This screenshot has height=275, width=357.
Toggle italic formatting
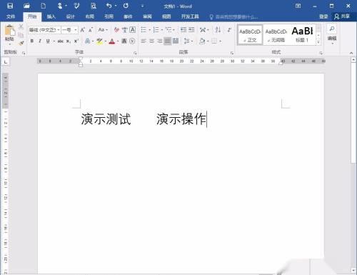pos(40,41)
